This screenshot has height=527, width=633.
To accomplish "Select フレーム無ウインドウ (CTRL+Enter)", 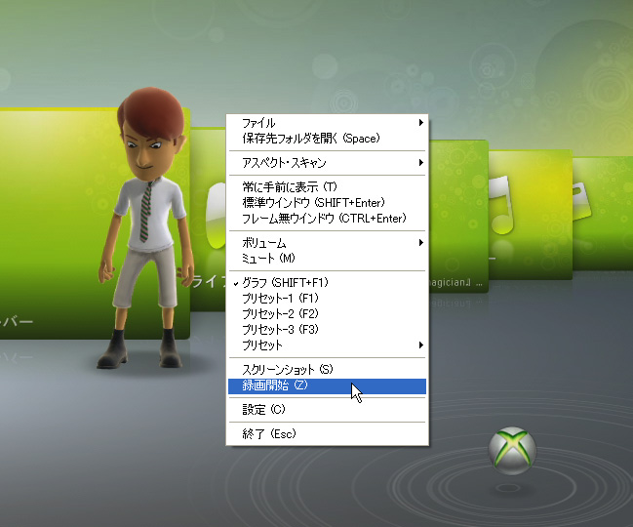I will click(x=327, y=218).
